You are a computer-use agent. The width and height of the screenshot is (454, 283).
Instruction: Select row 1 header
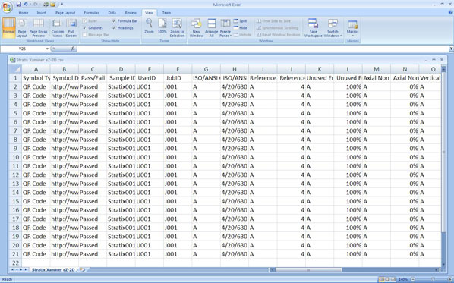tap(15, 78)
